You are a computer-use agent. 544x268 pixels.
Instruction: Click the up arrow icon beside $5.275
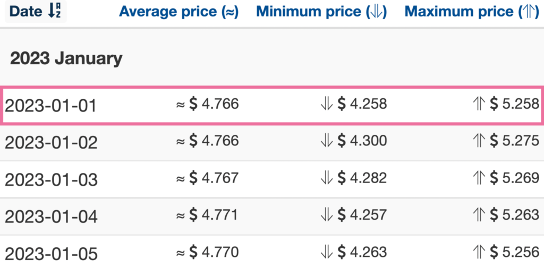pos(480,141)
